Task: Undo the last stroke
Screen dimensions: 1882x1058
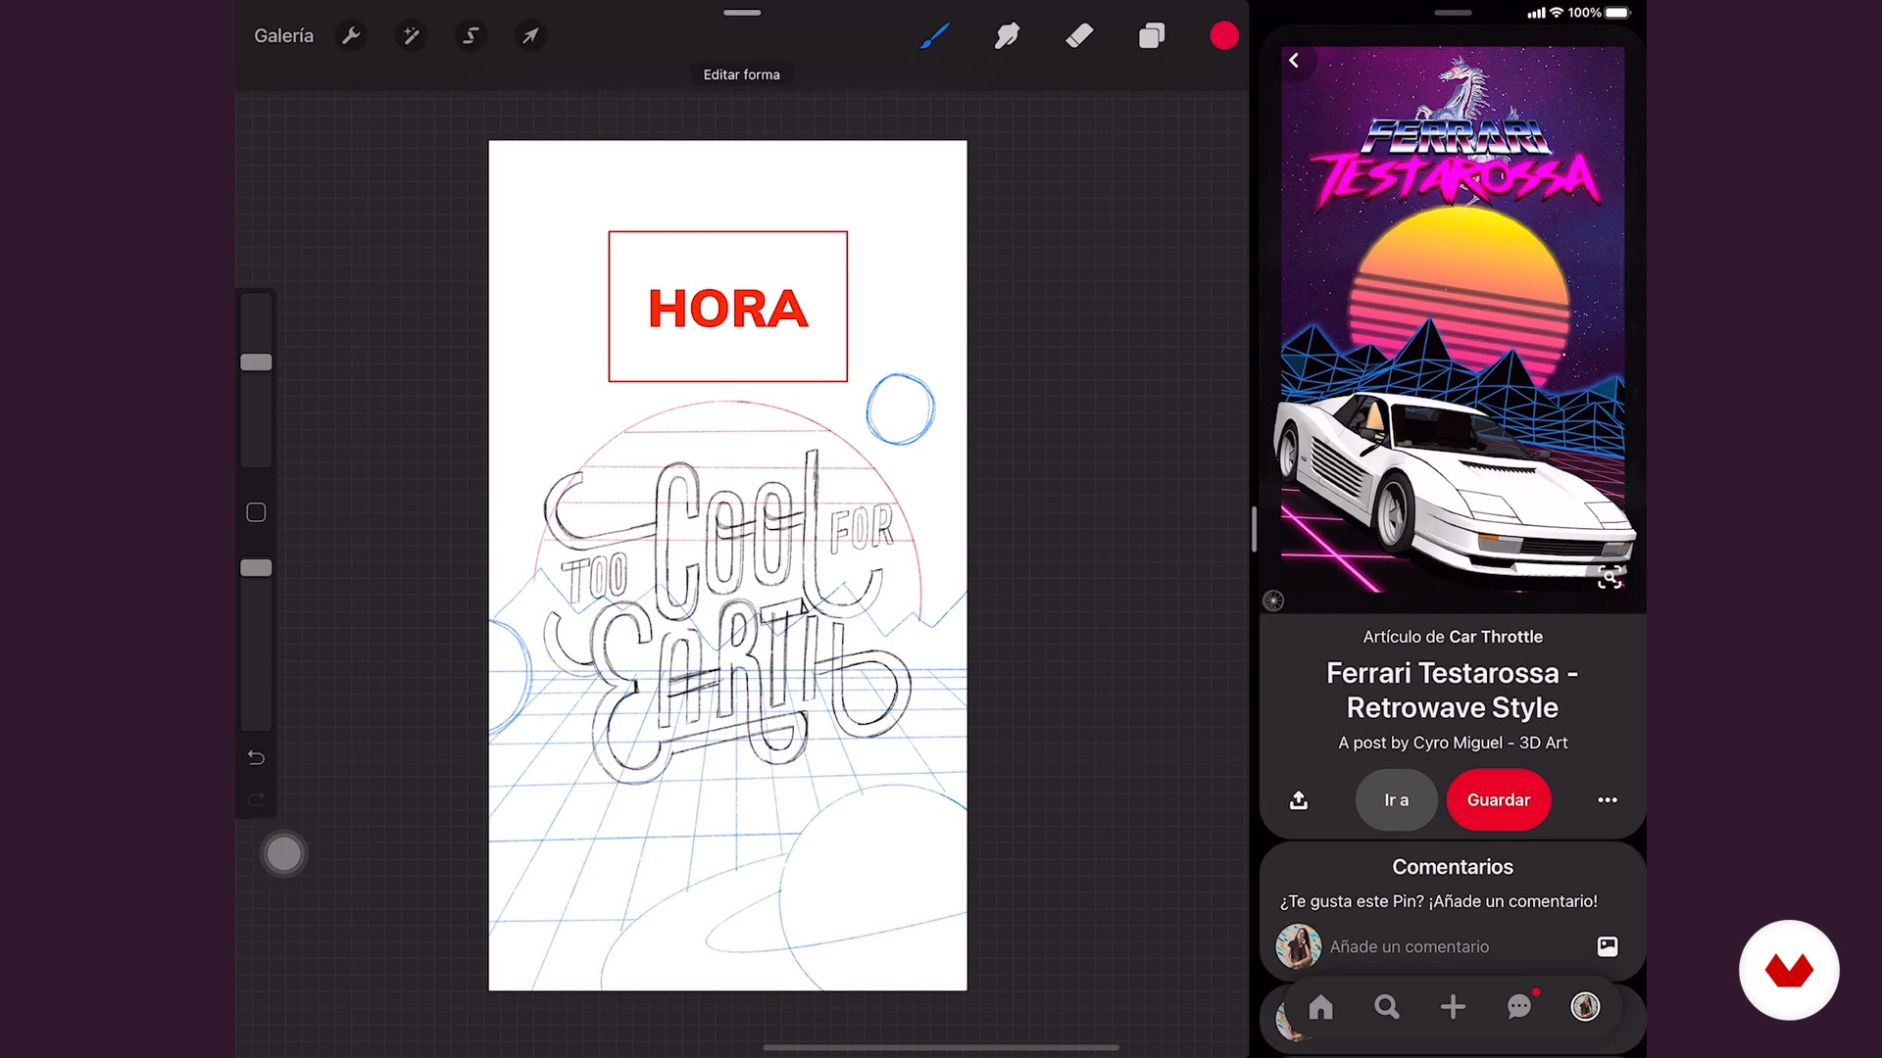Action: 256,757
